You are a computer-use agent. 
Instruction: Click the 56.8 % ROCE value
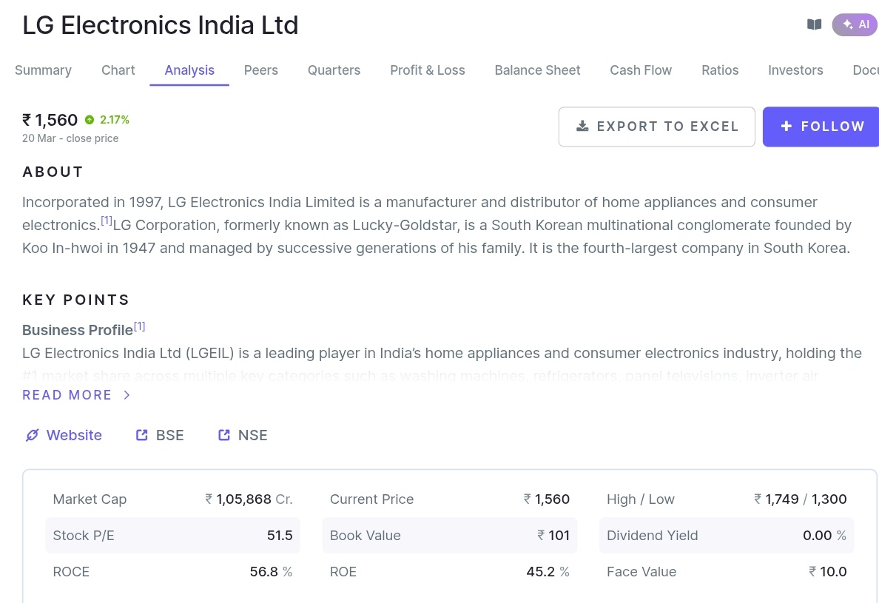271,572
